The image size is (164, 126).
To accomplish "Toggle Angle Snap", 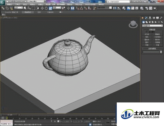I will 81,8.
